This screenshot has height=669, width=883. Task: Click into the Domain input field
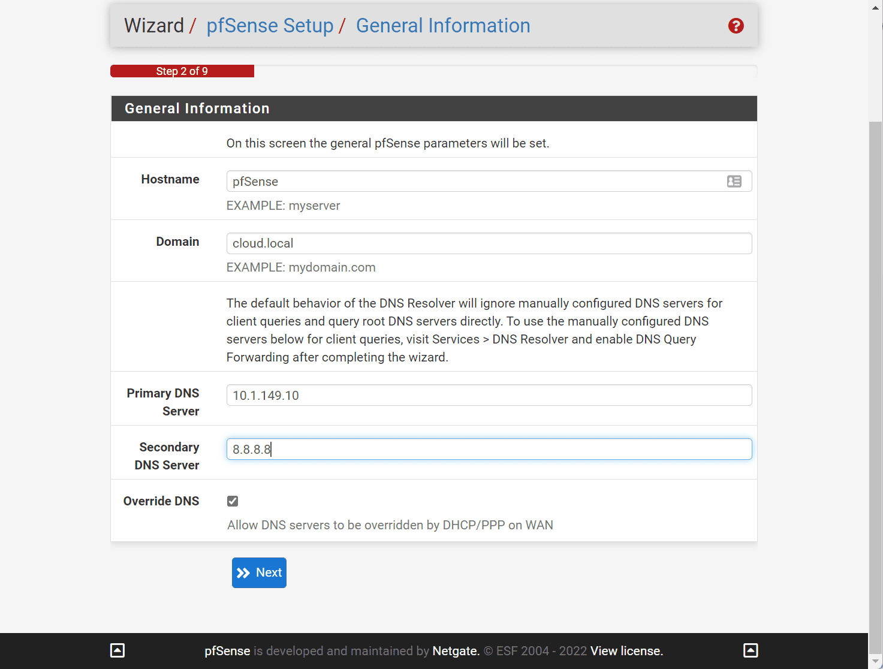489,243
